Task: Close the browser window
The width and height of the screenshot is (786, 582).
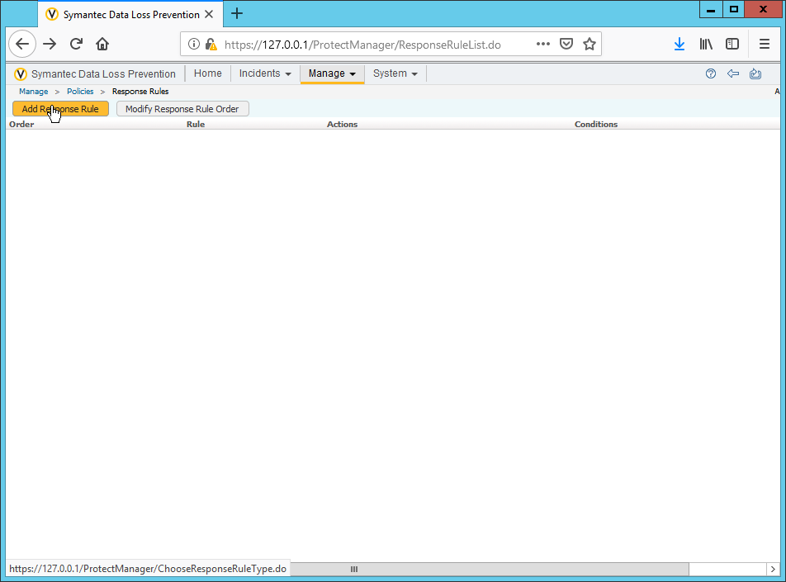Action: [x=764, y=10]
